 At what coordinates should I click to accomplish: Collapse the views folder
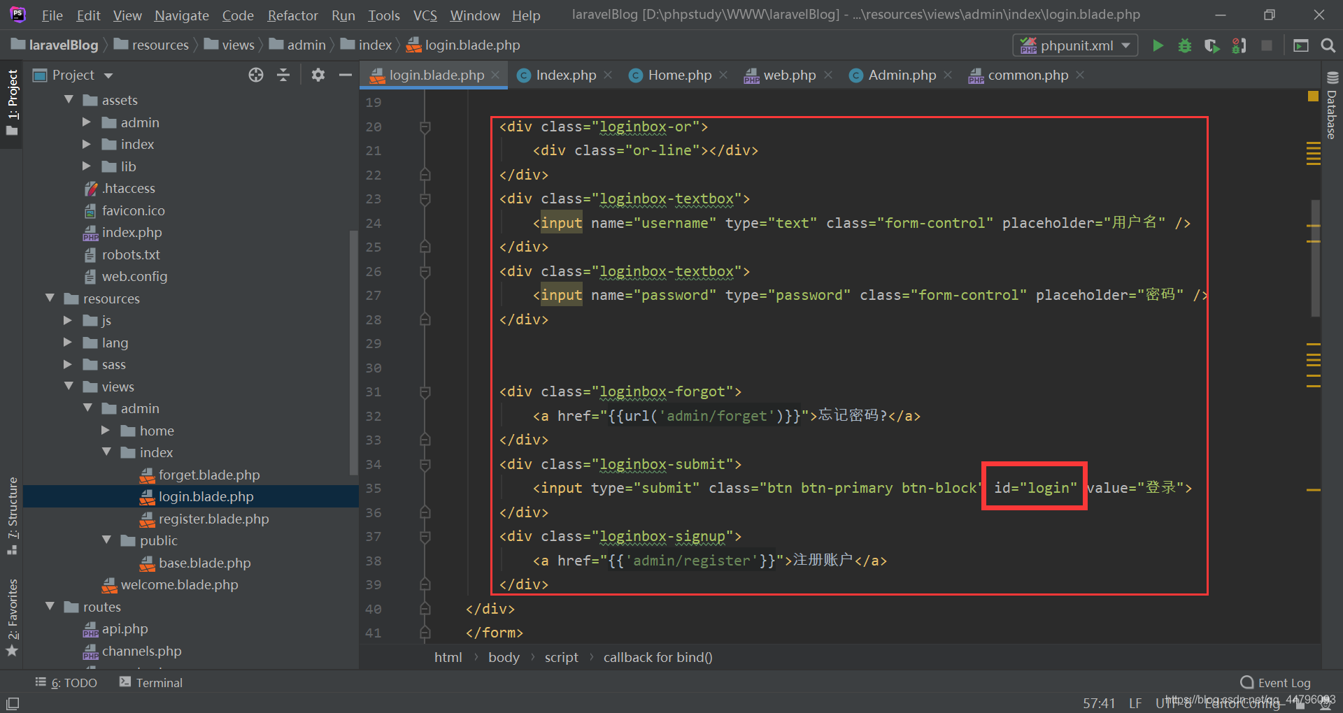(69, 387)
